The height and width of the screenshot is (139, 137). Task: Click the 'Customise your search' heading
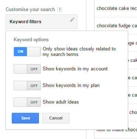[30, 10]
